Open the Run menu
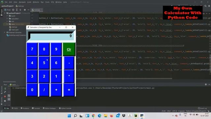211x119 pixels. coord(42,2)
